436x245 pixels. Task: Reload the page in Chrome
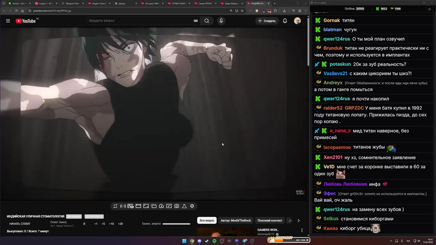pyautogui.click(x=16, y=11)
